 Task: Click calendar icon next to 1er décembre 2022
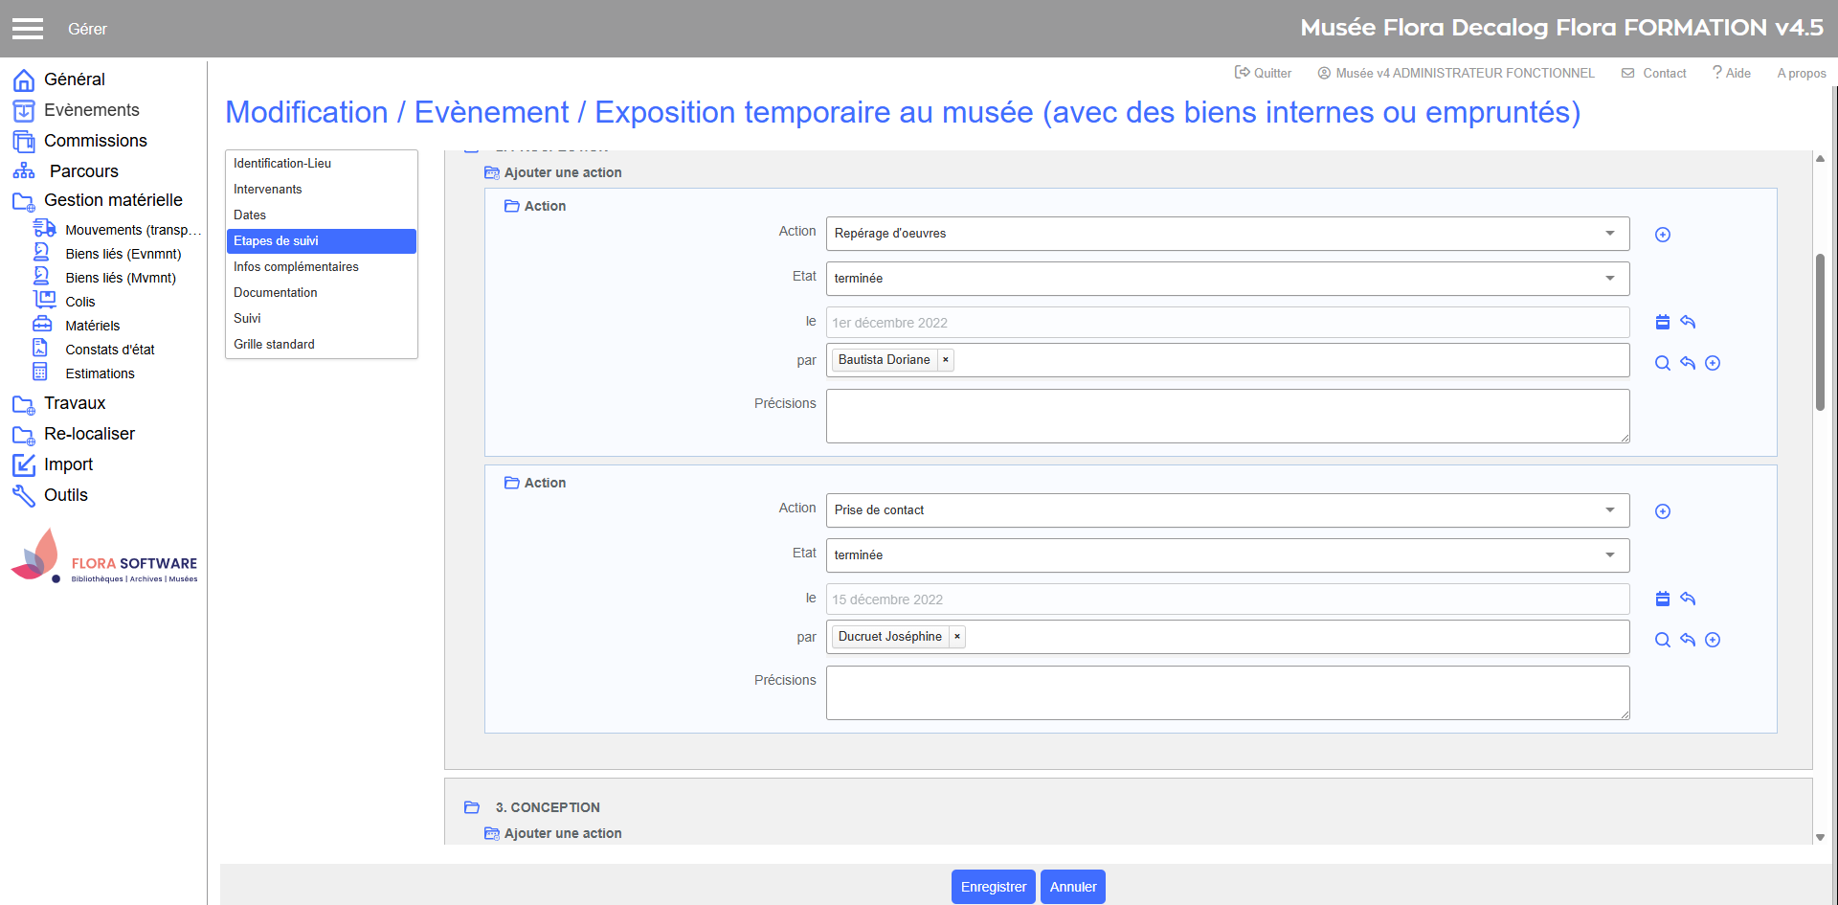pos(1663,323)
